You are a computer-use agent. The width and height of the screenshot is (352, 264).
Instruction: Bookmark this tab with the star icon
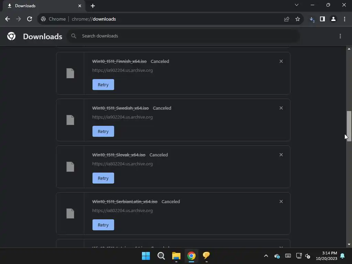(x=297, y=19)
